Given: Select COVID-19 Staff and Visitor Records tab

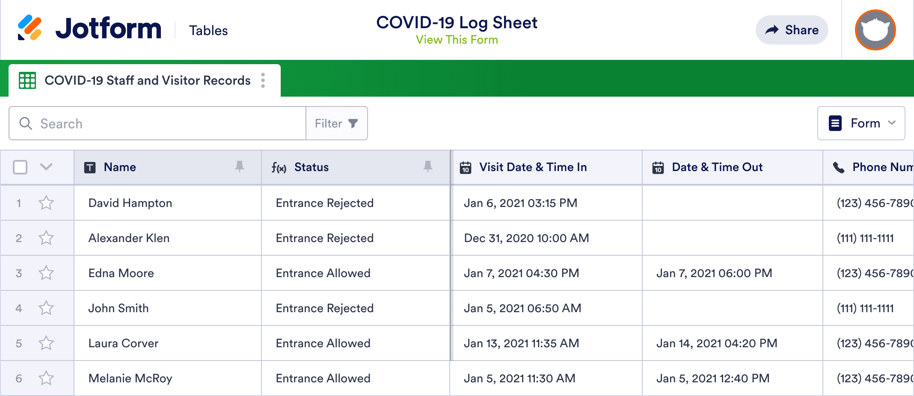Looking at the screenshot, I should coord(147,80).
